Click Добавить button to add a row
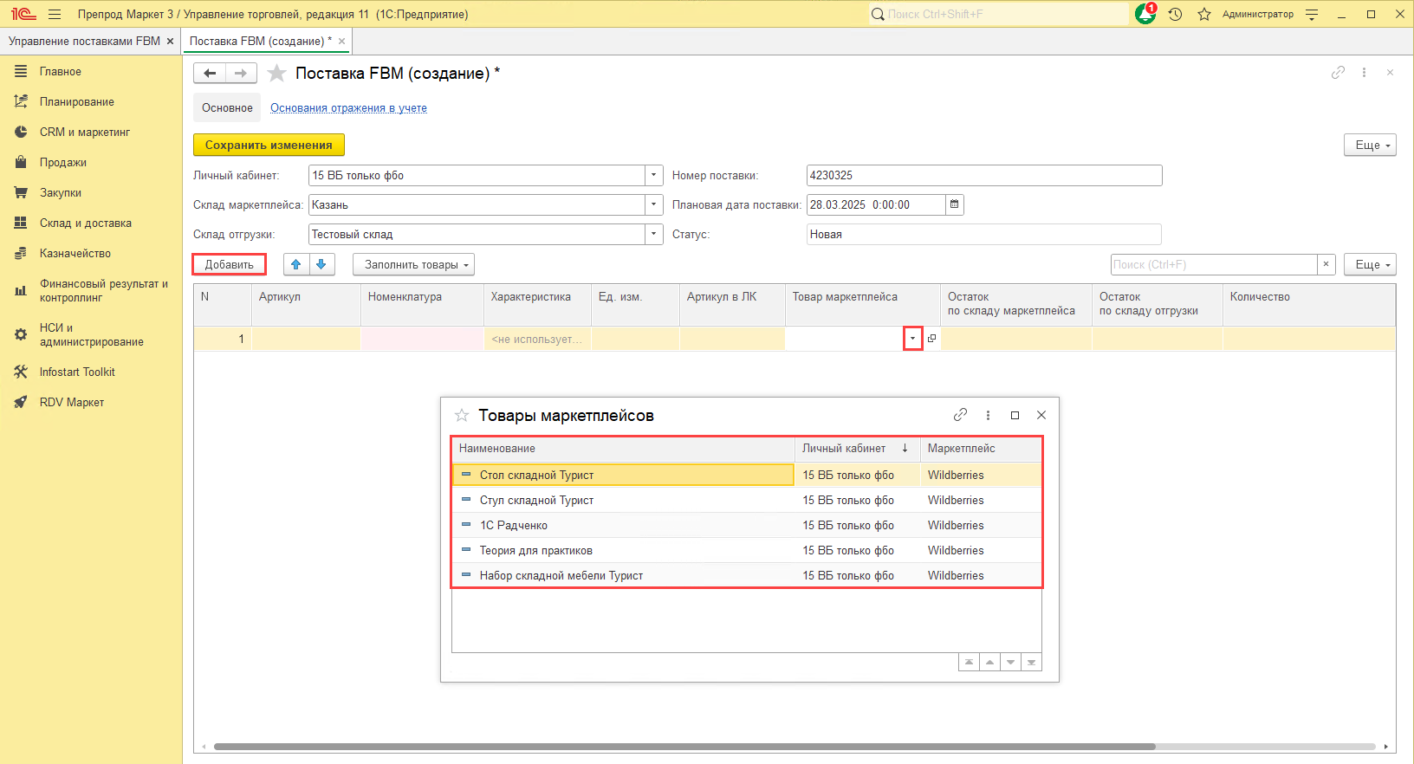1414x764 pixels. click(x=230, y=264)
